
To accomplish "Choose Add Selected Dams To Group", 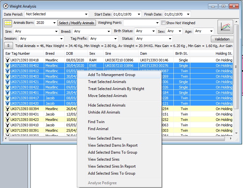I will click(119, 152).
